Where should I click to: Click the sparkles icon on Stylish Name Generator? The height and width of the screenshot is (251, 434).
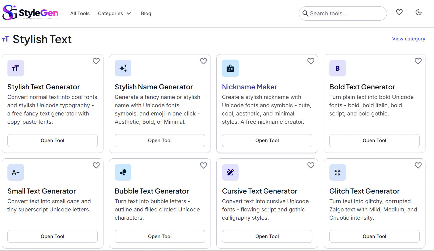[x=123, y=68]
